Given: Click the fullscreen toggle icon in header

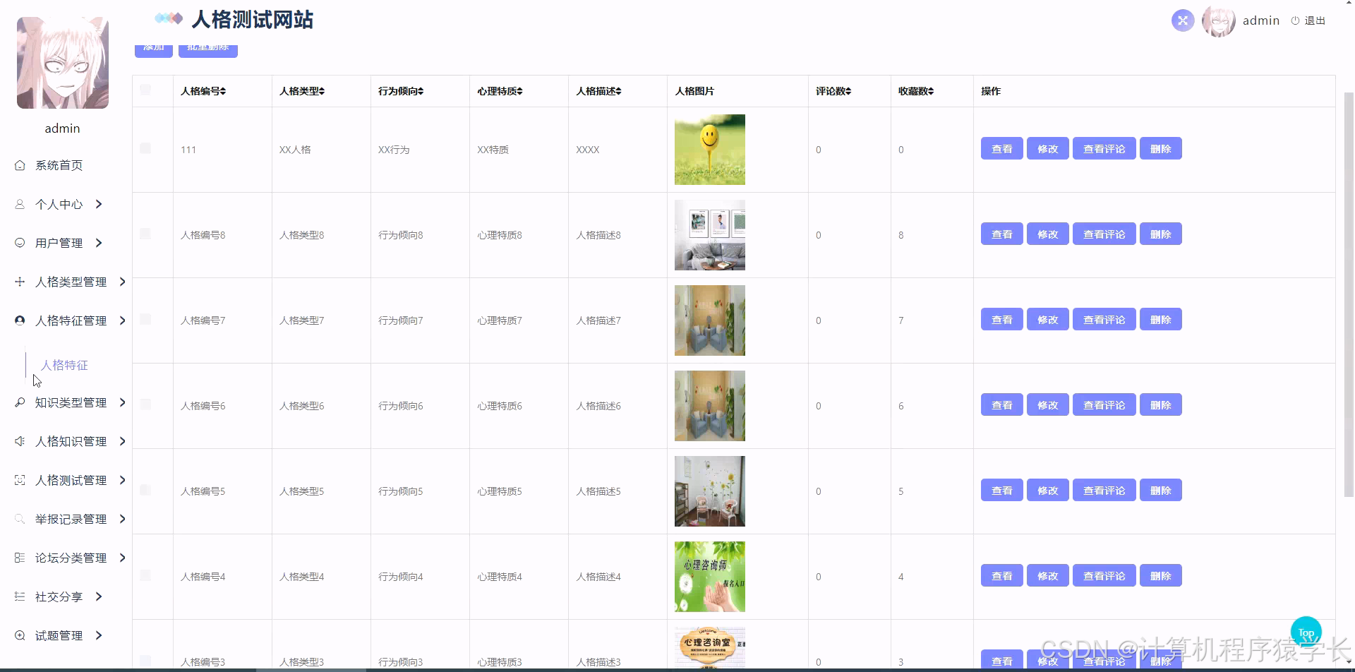Looking at the screenshot, I should [1183, 20].
